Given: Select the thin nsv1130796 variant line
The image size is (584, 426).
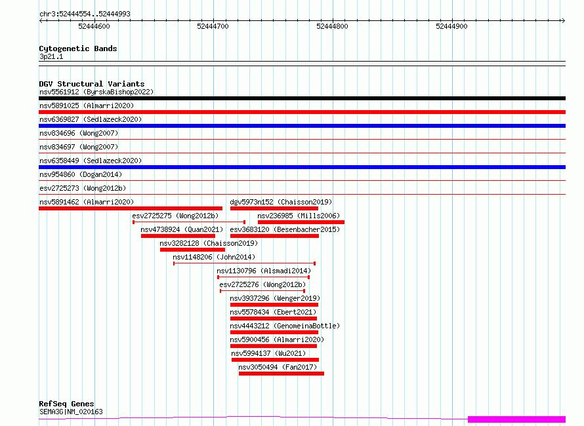Looking at the screenshot, I should click(263, 277).
